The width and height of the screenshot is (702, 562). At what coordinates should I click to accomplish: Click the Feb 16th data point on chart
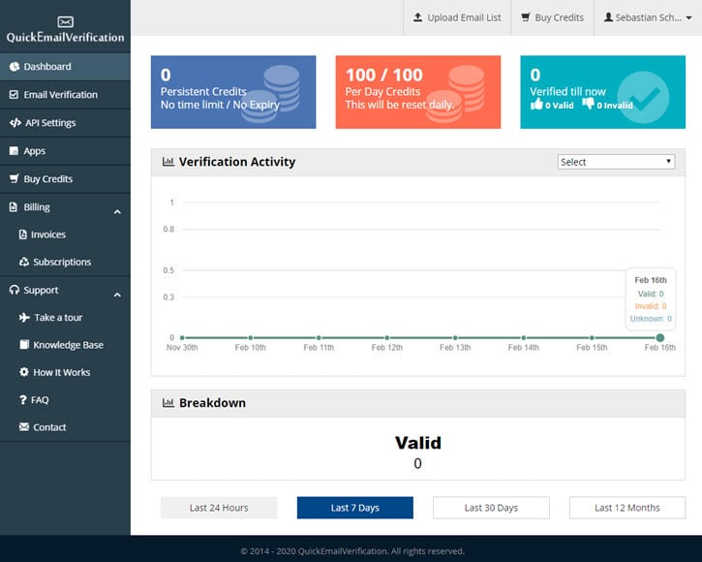point(660,338)
